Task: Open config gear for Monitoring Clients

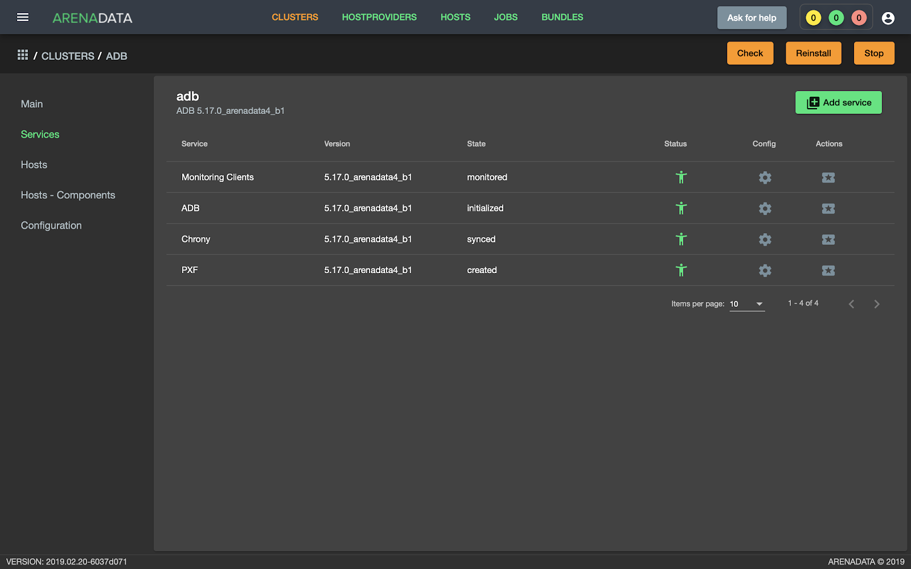Action: pos(765,178)
